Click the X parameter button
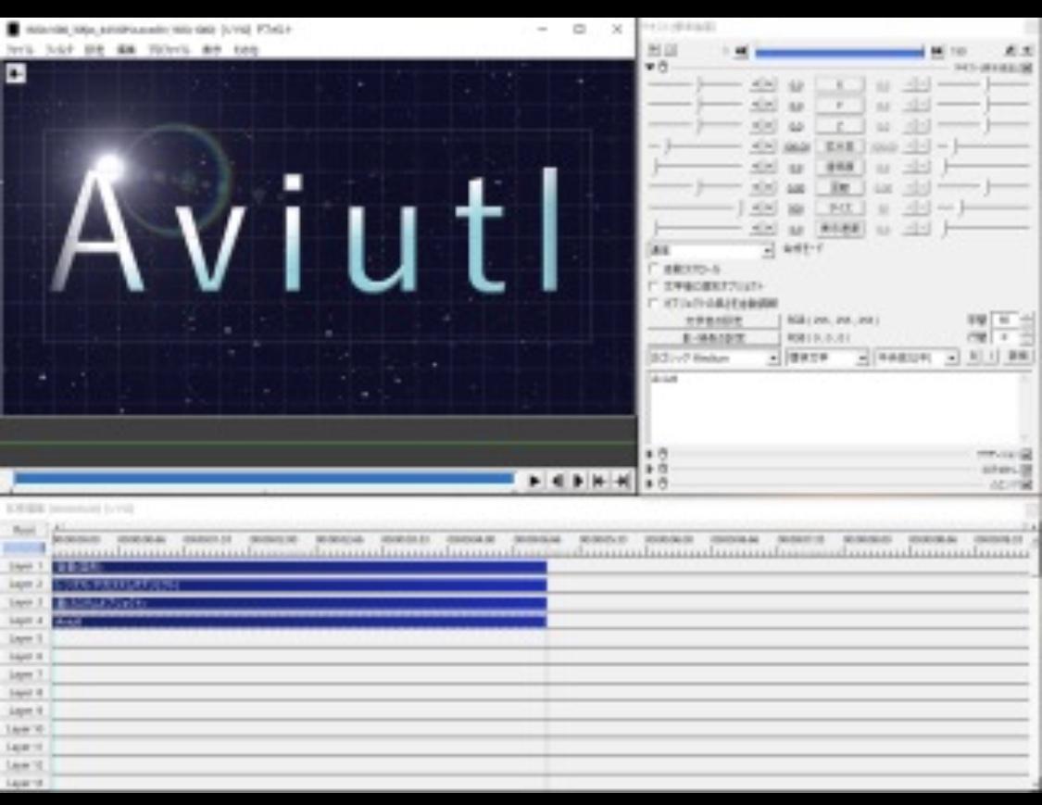Image resolution: width=1042 pixels, height=805 pixels. [x=840, y=85]
